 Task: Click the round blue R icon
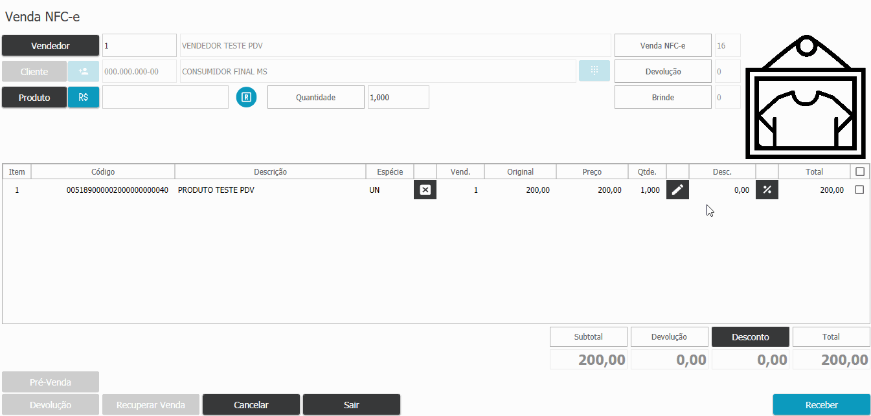[246, 97]
